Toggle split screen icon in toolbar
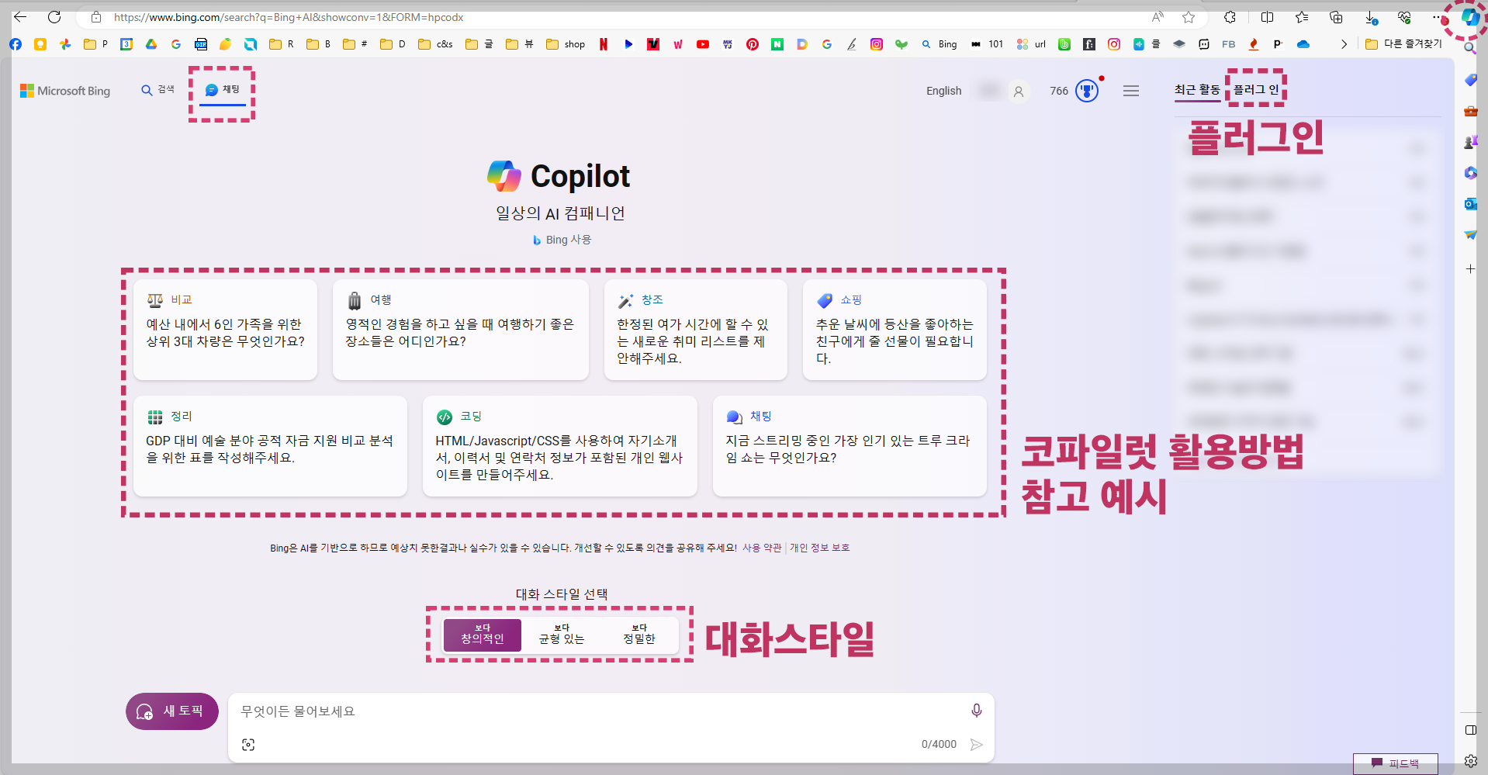The height and width of the screenshot is (775, 1488). pos(1267,17)
